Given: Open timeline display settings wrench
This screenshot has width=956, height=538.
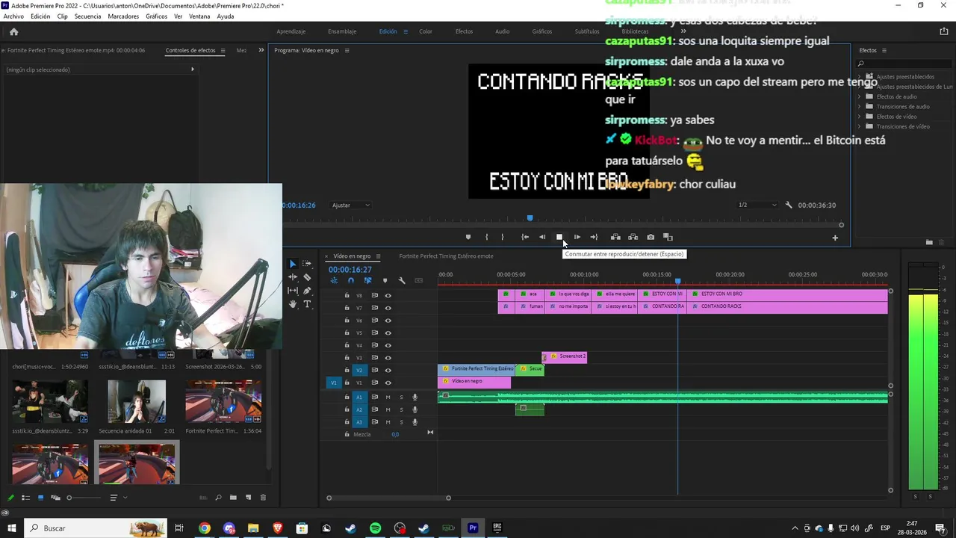Looking at the screenshot, I should [402, 280].
